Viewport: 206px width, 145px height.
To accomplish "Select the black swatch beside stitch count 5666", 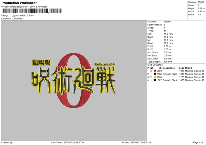I will [x=155, y=74].
